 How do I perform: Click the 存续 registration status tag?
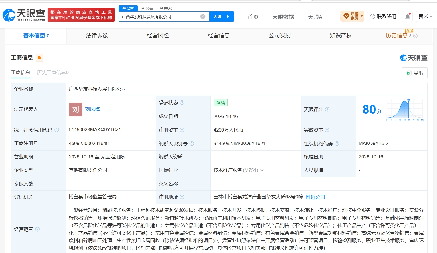click(x=221, y=103)
